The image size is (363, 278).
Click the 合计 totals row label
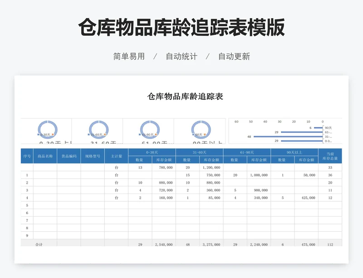[39, 243]
